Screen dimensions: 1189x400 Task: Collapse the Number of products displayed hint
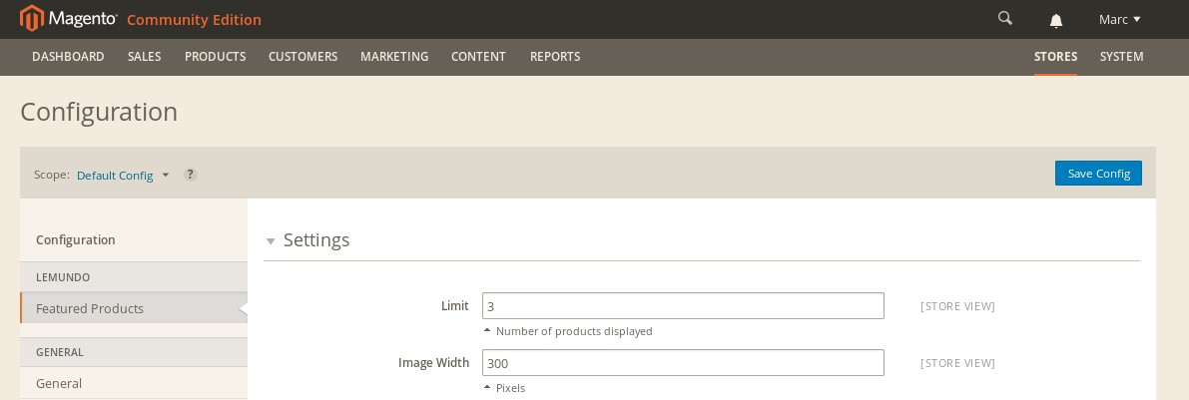tap(487, 330)
